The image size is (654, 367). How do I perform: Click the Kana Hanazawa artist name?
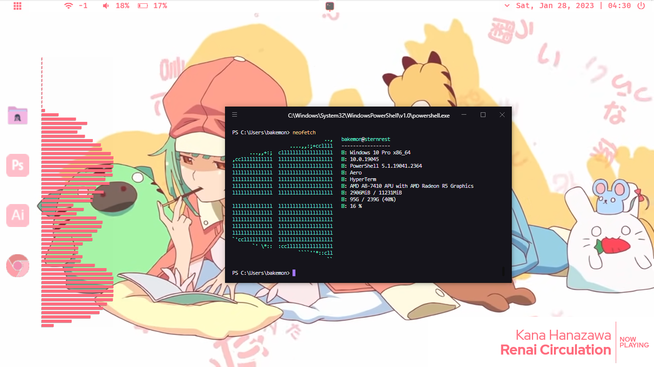564,335
